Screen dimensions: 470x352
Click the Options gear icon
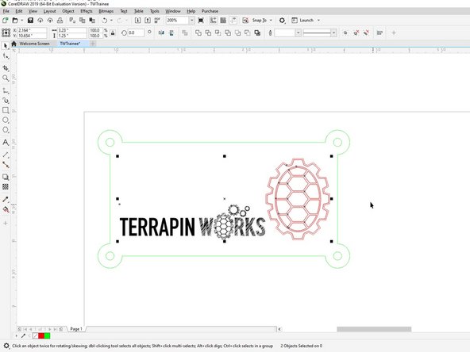tap(282, 21)
